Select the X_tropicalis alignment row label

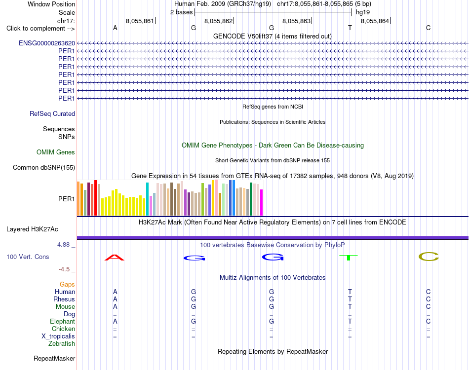(x=58, y=336)
